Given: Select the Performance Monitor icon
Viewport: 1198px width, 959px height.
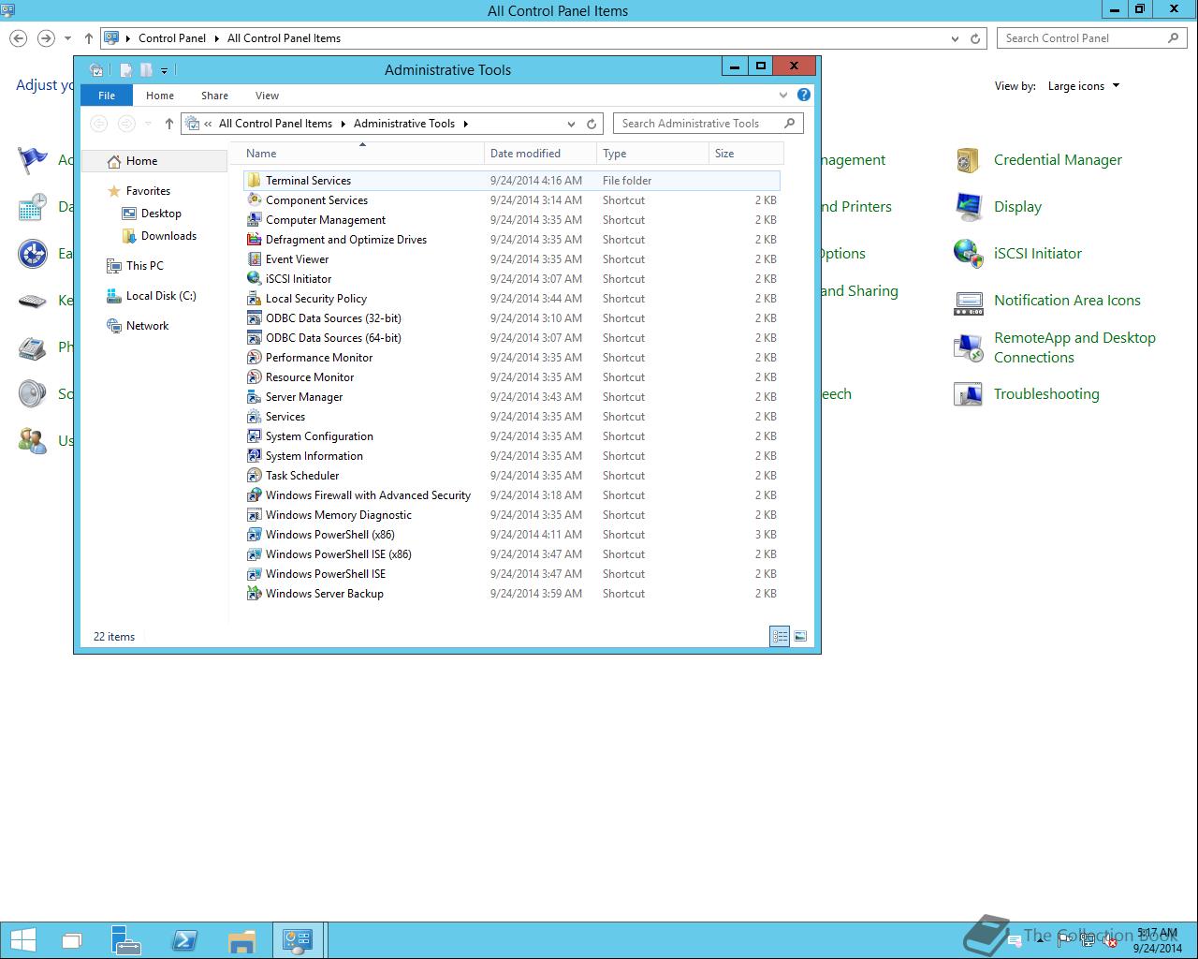Looking at the screenshot, I should [x=254, y=357].
